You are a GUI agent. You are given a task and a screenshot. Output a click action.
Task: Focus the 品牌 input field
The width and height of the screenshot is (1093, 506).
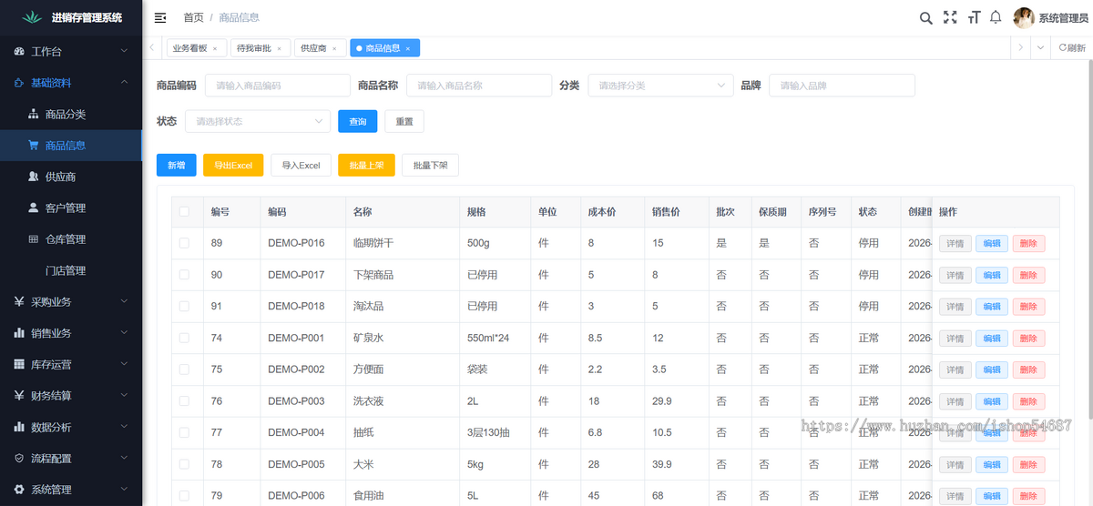point(842,85)
